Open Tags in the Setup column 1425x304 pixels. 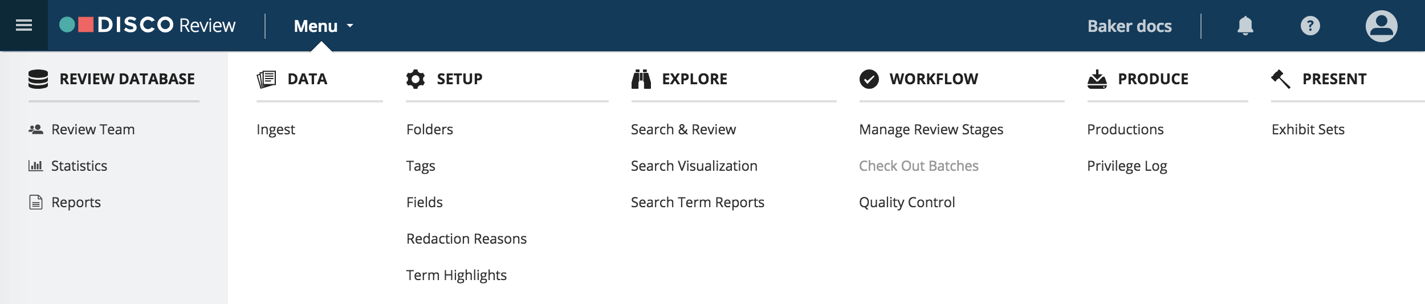[x=421, y=166]
